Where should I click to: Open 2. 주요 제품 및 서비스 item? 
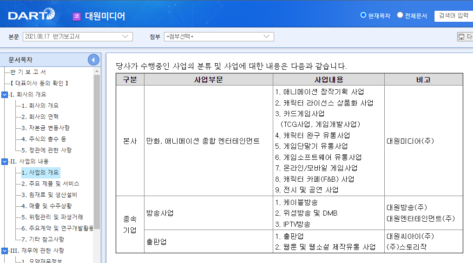[x=50, y=184]
